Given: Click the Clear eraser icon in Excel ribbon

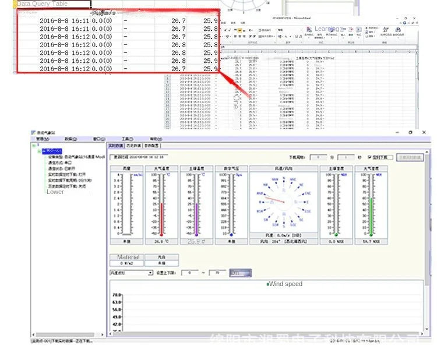Looking at the screenshot, I should (366, 36).
